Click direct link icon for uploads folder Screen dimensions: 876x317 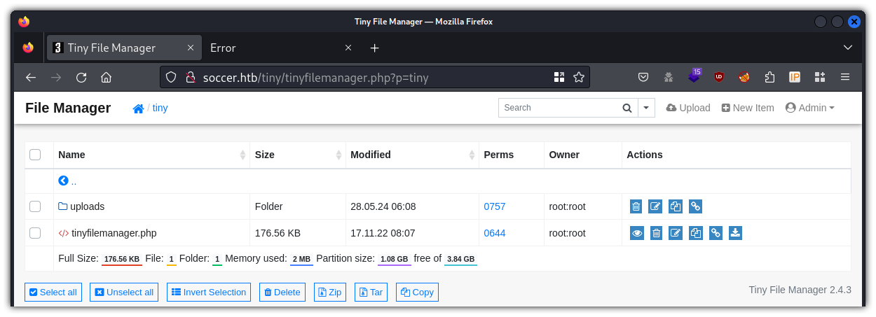pos(695,206)
